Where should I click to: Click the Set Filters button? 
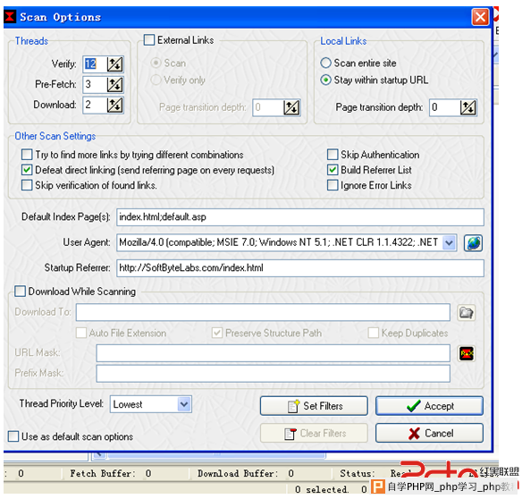pos(314,406)
